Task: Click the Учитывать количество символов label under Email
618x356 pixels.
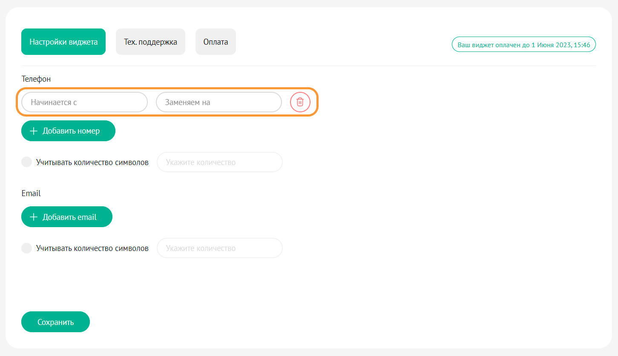Action: point(92,248)
